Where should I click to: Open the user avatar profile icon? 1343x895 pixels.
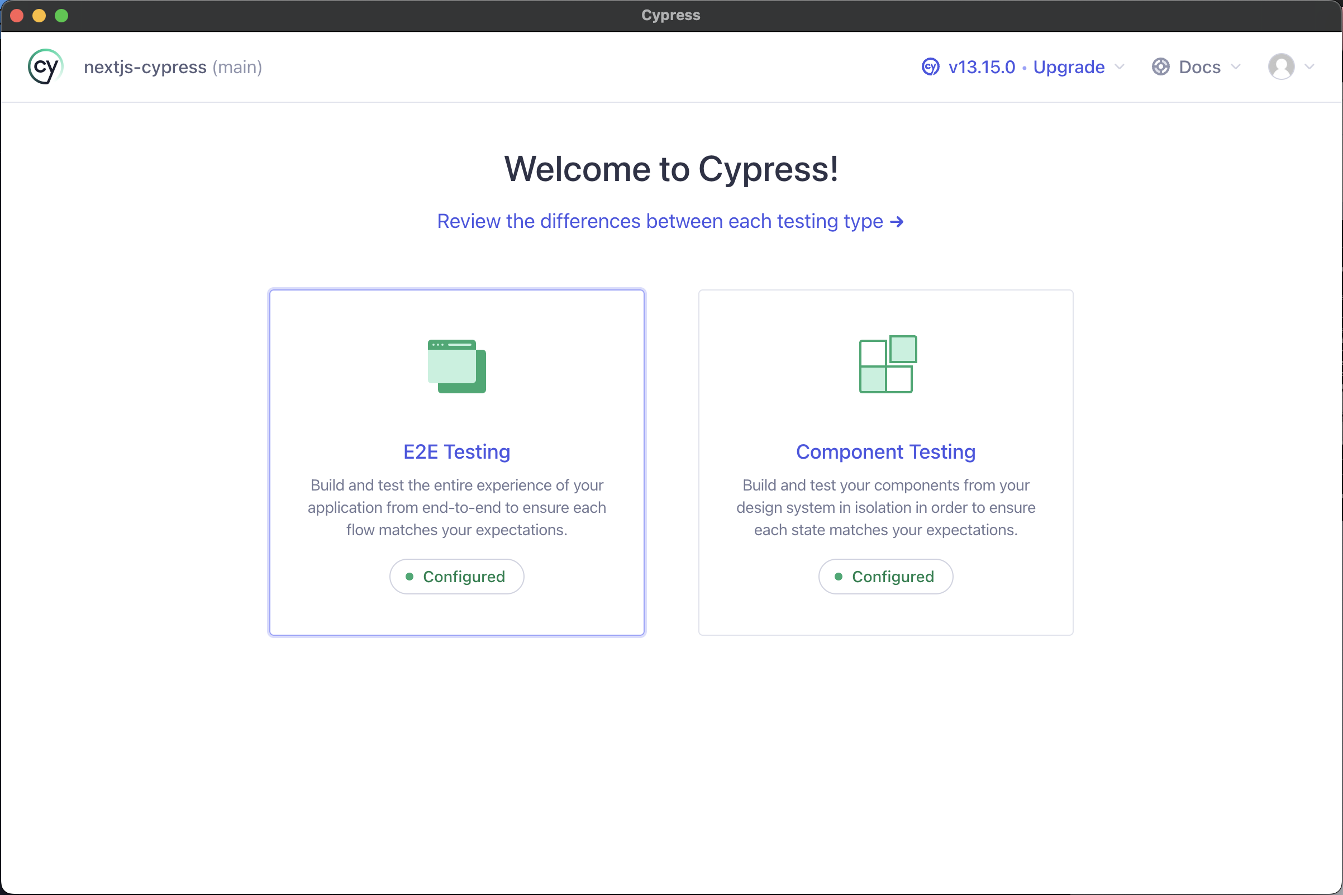coord(1281,67)
